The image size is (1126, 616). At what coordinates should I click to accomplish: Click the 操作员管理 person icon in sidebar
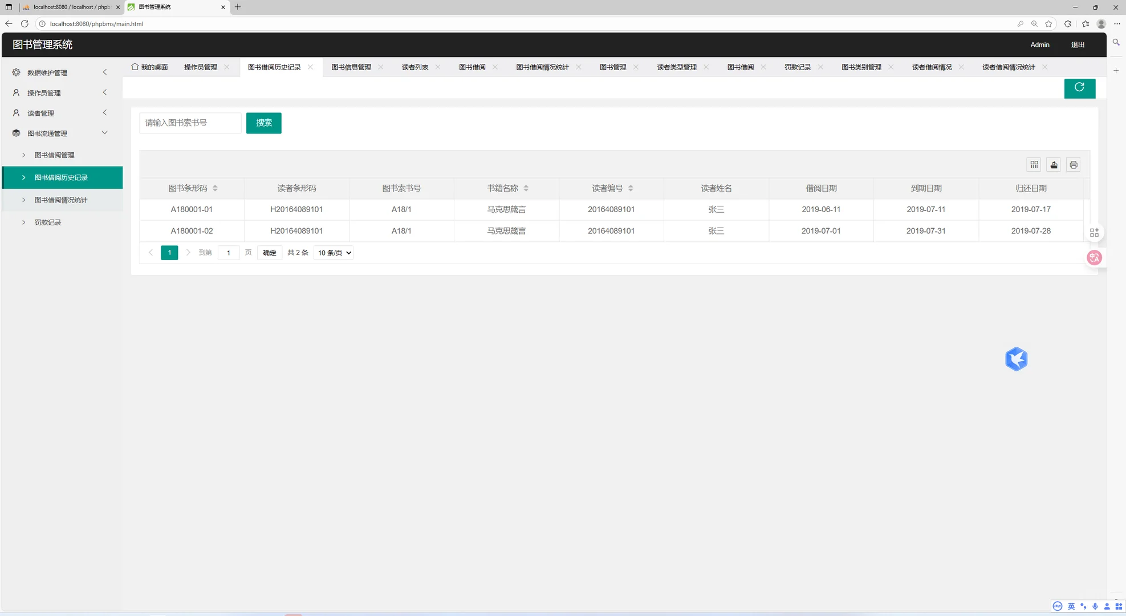[15, 92]
